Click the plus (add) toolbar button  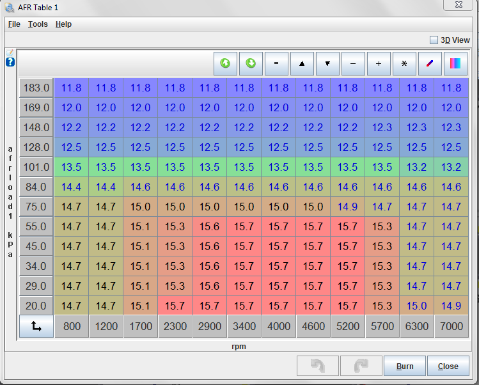tap(379, 63)
